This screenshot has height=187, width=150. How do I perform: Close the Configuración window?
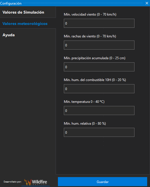click(147, 3)
